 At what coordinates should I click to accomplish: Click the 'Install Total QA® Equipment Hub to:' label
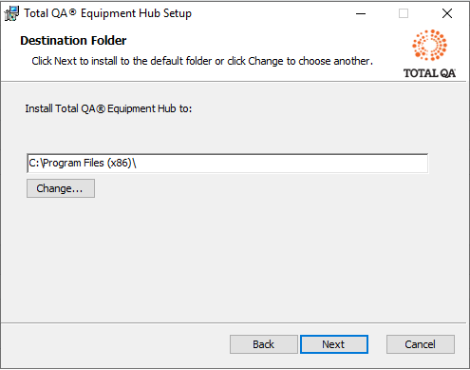click(108, 108)
